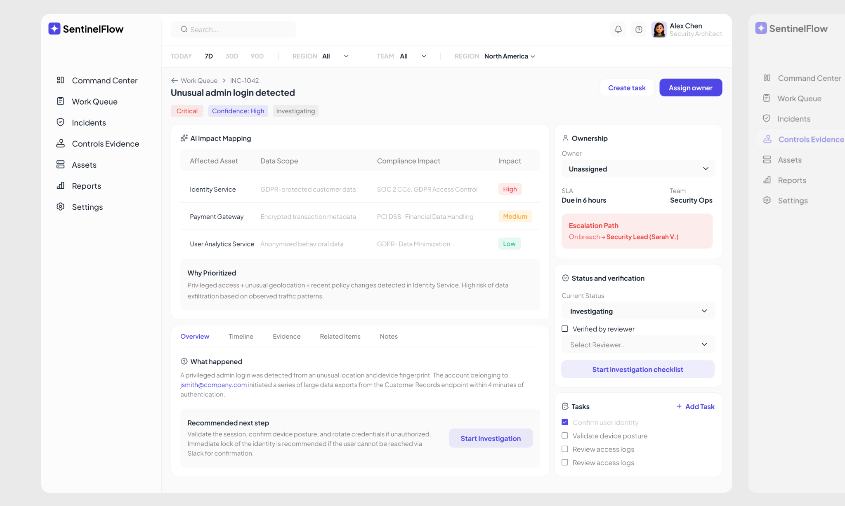Open the Current Status Investigating dropdown
Viewport: 845px width, 506px height.
638,311
